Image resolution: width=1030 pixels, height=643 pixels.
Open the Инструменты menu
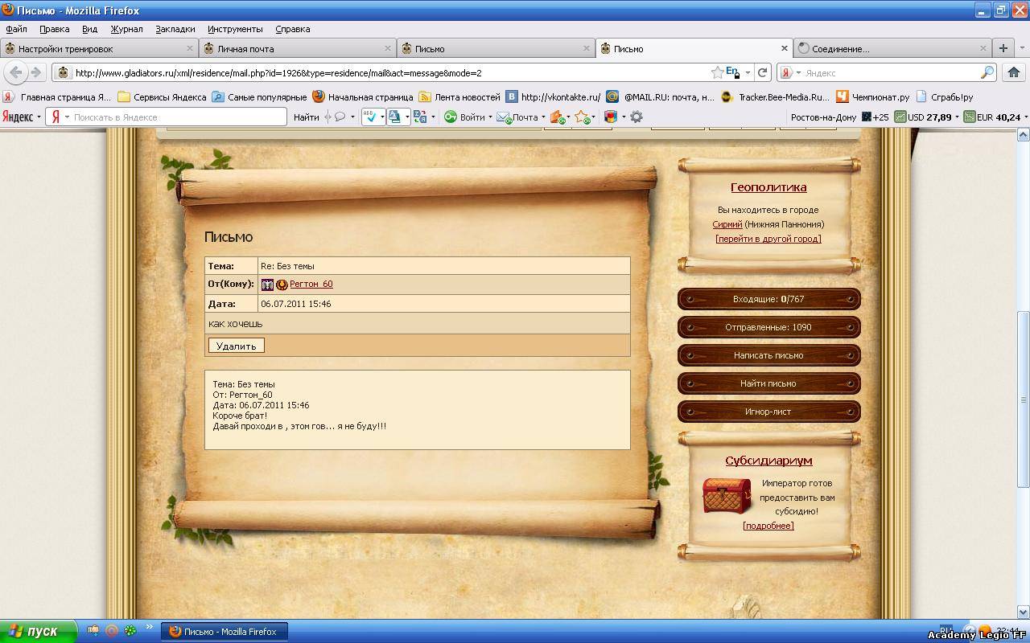[235, 29]
